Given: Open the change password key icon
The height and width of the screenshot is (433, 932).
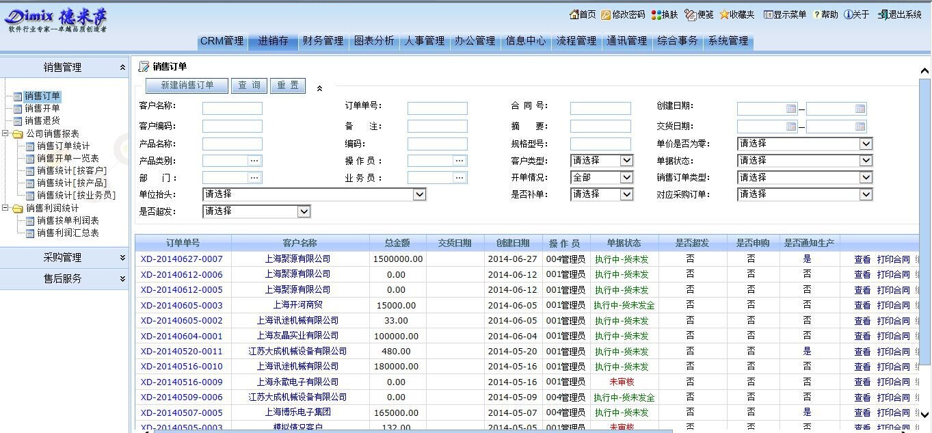Looking at the screenshot, I should (606, 14).
